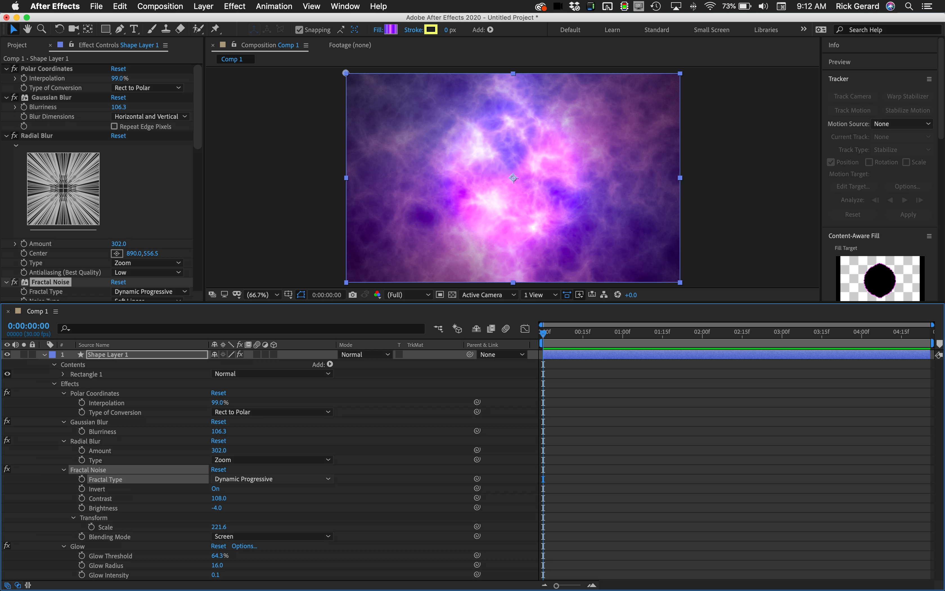Click the snapshot camera icon in viewer
Image resolution: width=945 pixels, height=591 pixels.
point(353,295)
